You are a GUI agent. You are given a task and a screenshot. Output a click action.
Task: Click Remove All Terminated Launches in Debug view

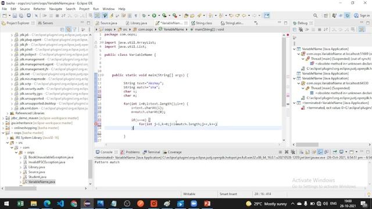(x=301, y=30)
